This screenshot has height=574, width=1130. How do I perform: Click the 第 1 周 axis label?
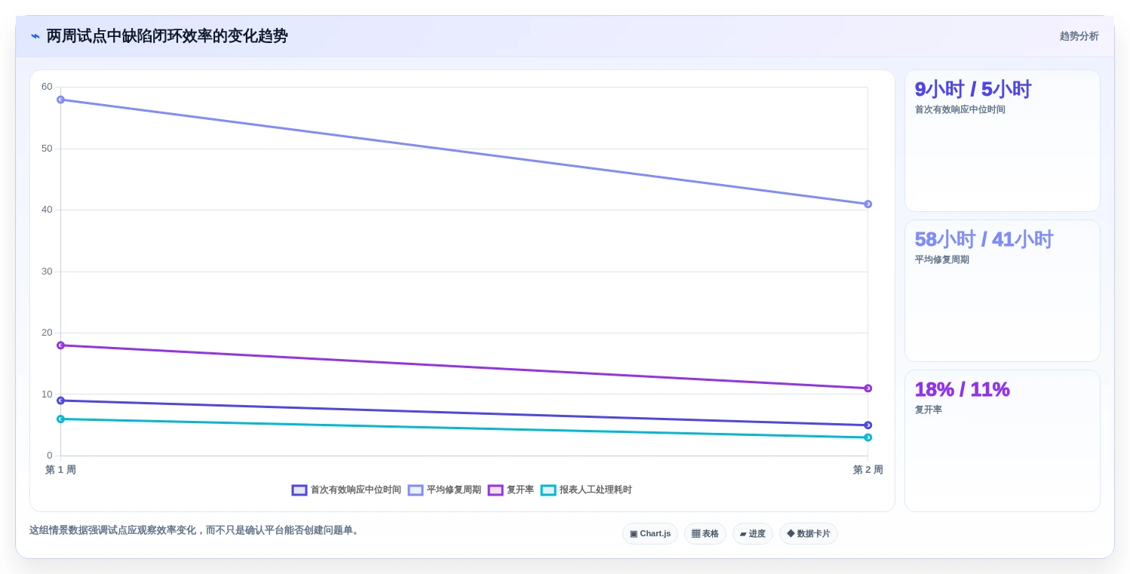point(60,470)
